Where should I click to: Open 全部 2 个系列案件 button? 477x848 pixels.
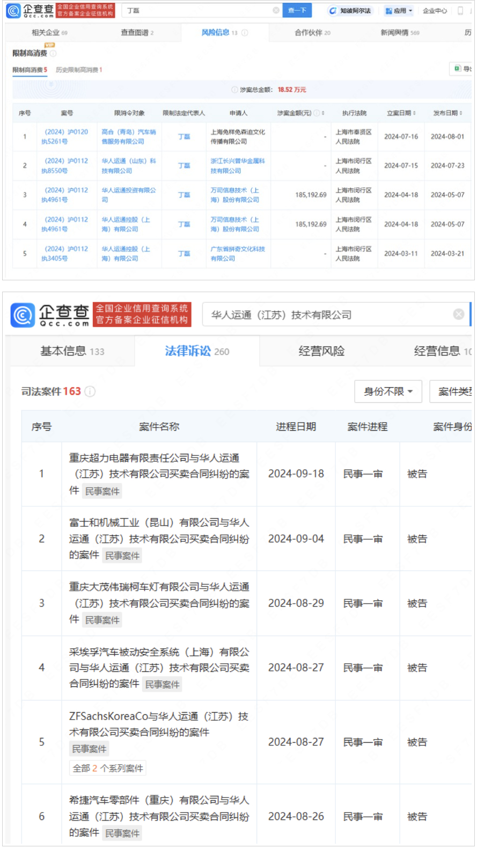[x=108, y=768]
